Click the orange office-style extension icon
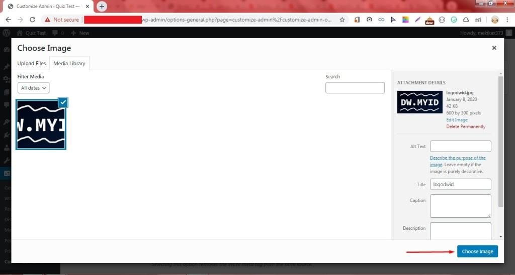Screen dimensions: 515x275 [357, 20]
